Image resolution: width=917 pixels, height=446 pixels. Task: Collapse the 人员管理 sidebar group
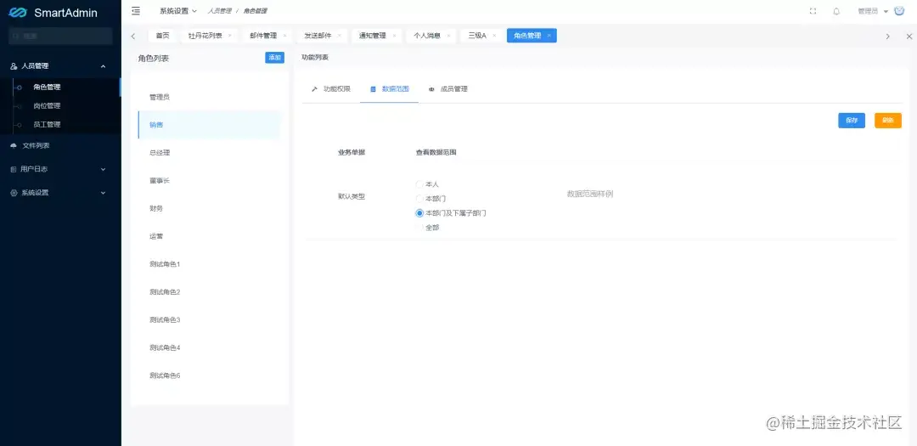pyautogui.click(x=60, y=67)
